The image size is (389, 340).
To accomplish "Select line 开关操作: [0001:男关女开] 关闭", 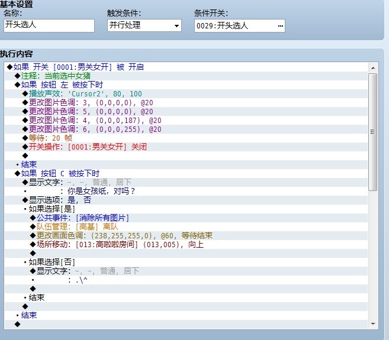I will [186, 147].
